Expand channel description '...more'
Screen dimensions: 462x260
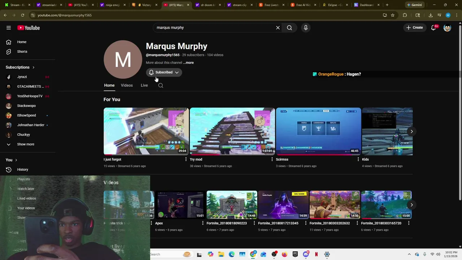pos(188,63)
